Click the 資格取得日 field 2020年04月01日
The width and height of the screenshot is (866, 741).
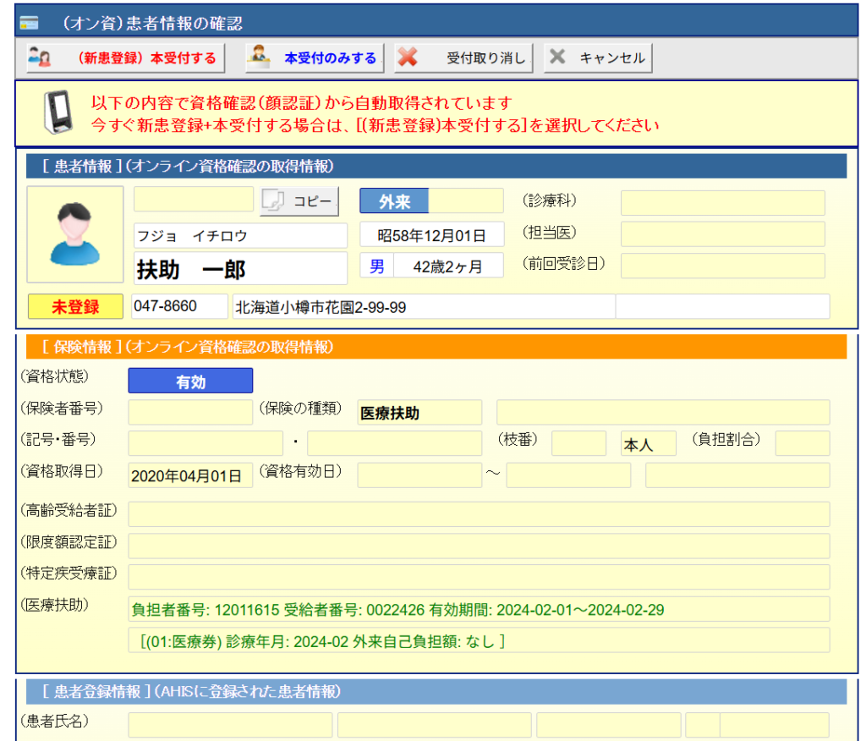pos(190,475)
